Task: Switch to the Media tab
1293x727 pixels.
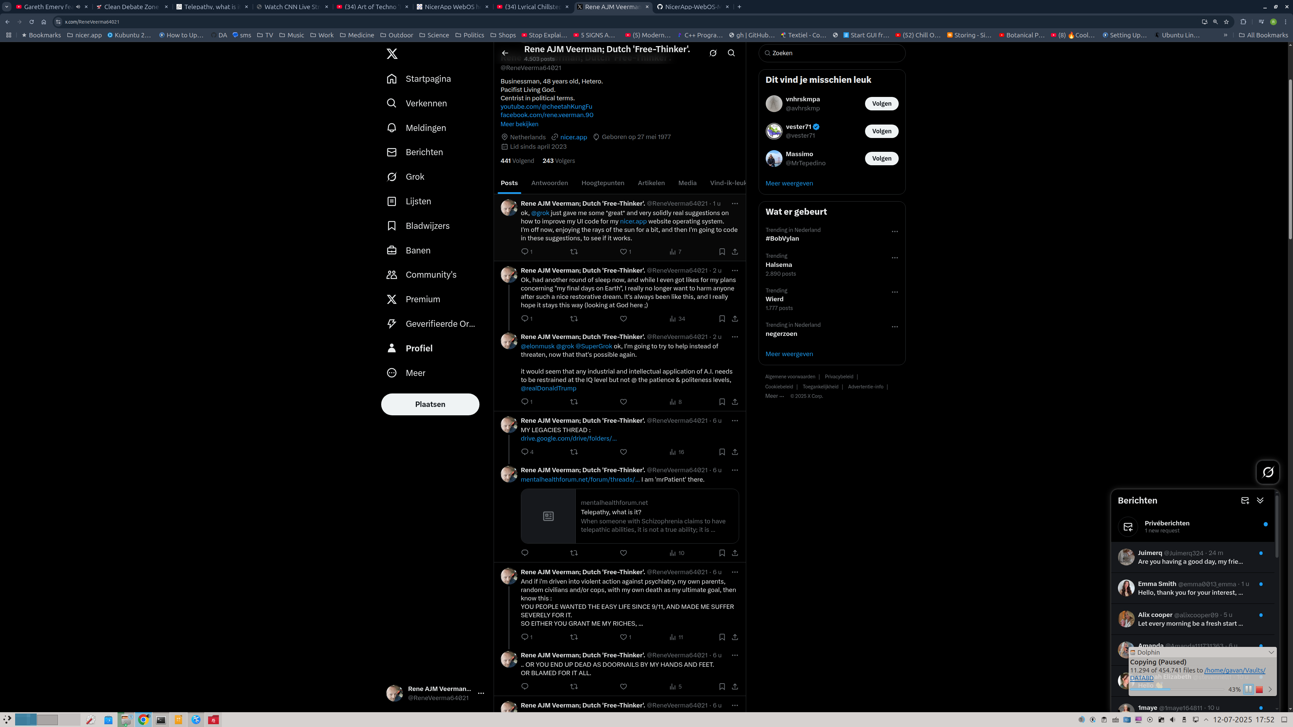Action: (687, 183)
